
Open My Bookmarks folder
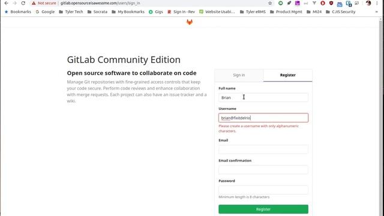(128, 12)
